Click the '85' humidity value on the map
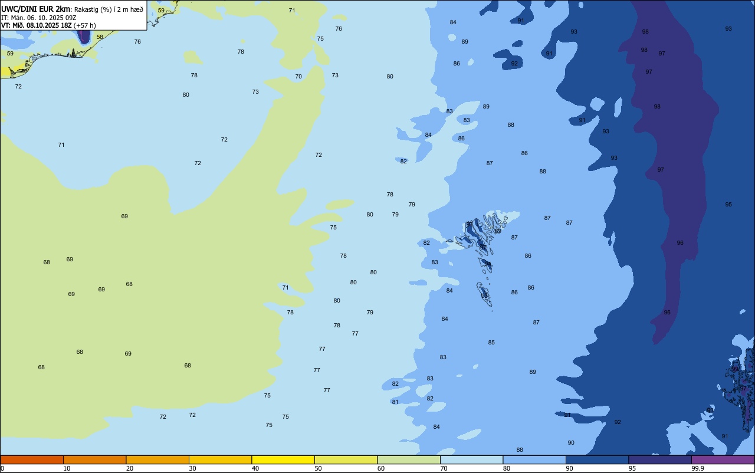 tap(491, 343)
